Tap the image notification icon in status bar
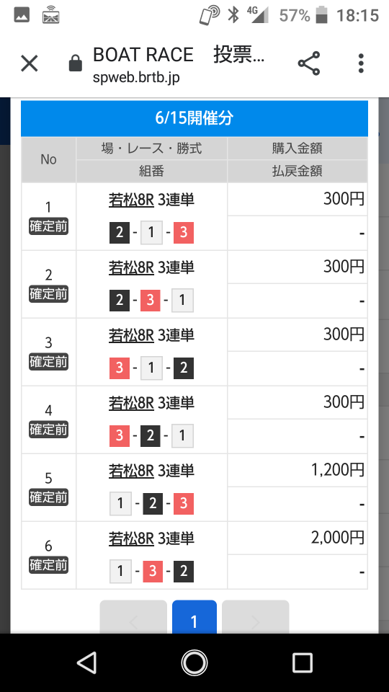This screenshot has height=692, width=389. (x=22, y=15)
